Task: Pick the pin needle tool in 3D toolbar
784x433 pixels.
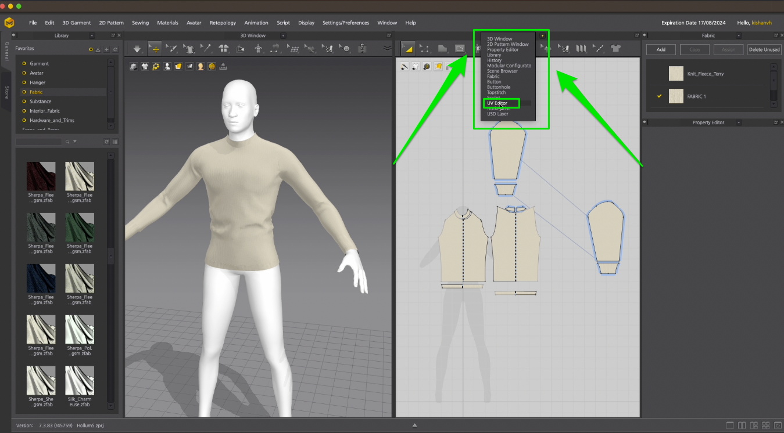Action: (206, 49)
